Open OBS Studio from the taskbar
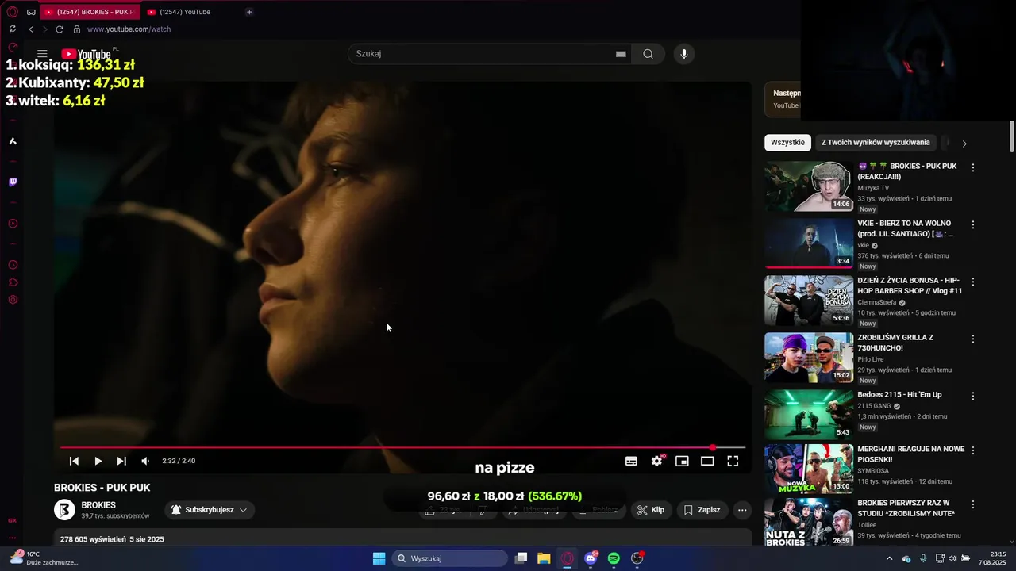The image size is (1016, 571). (637, 558)
